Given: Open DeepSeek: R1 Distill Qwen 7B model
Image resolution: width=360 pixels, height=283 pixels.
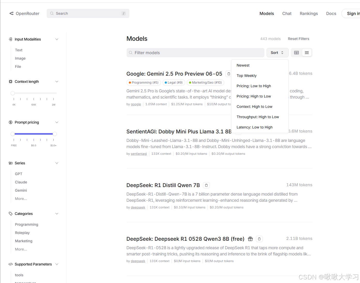Looking at the screenshot, I should click(163, 185).
